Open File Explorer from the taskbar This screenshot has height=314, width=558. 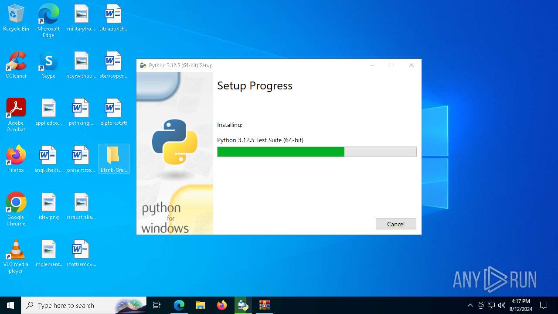[201, 305]
